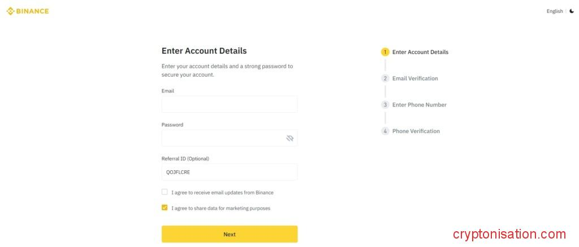Image resolution: width=579 pixels, height=247 pixels.
Task: Focus the Email input field
Action: click(x=229, y=104)
